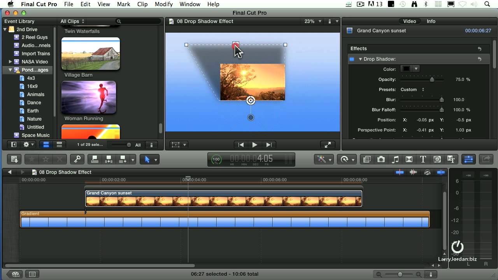
Task: Show the Timeline Index list
Action: tap(32, 274)
